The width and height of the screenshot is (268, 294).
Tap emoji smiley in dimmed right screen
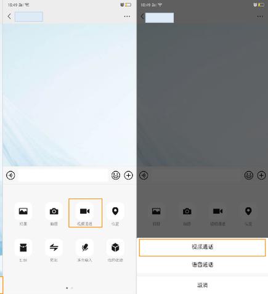pyautogui.click(x=249, y=176)
